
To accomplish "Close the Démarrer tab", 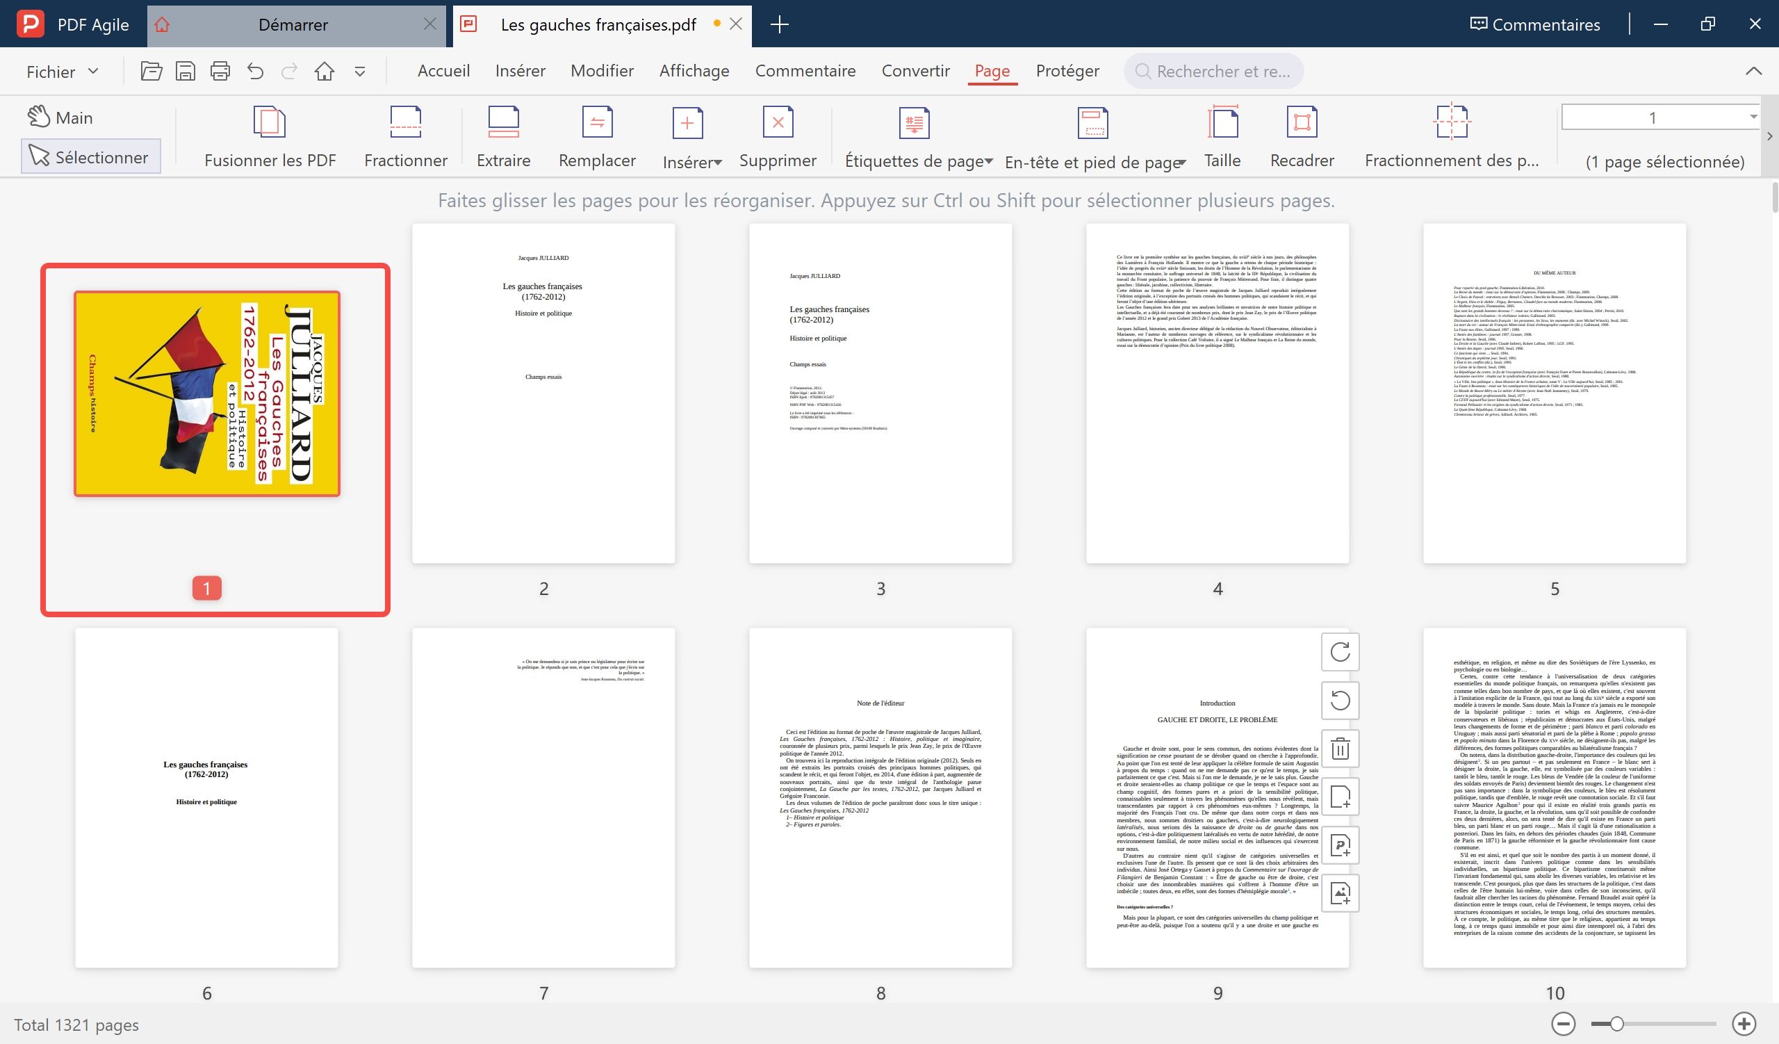I will click(429, 24).
